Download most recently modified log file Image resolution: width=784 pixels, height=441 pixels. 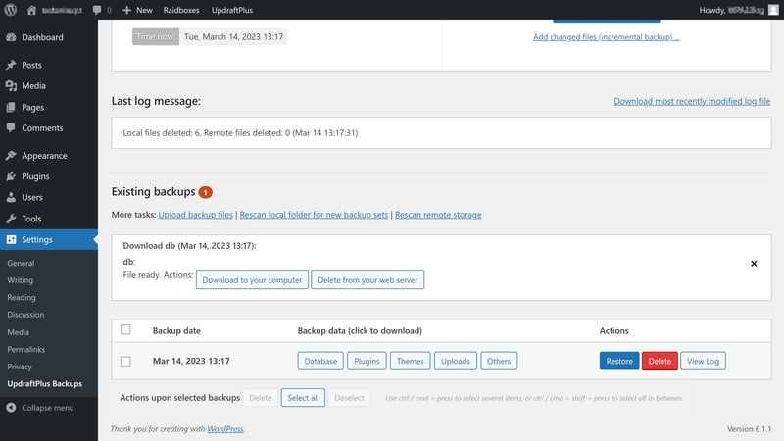click(x=692, y=101)
